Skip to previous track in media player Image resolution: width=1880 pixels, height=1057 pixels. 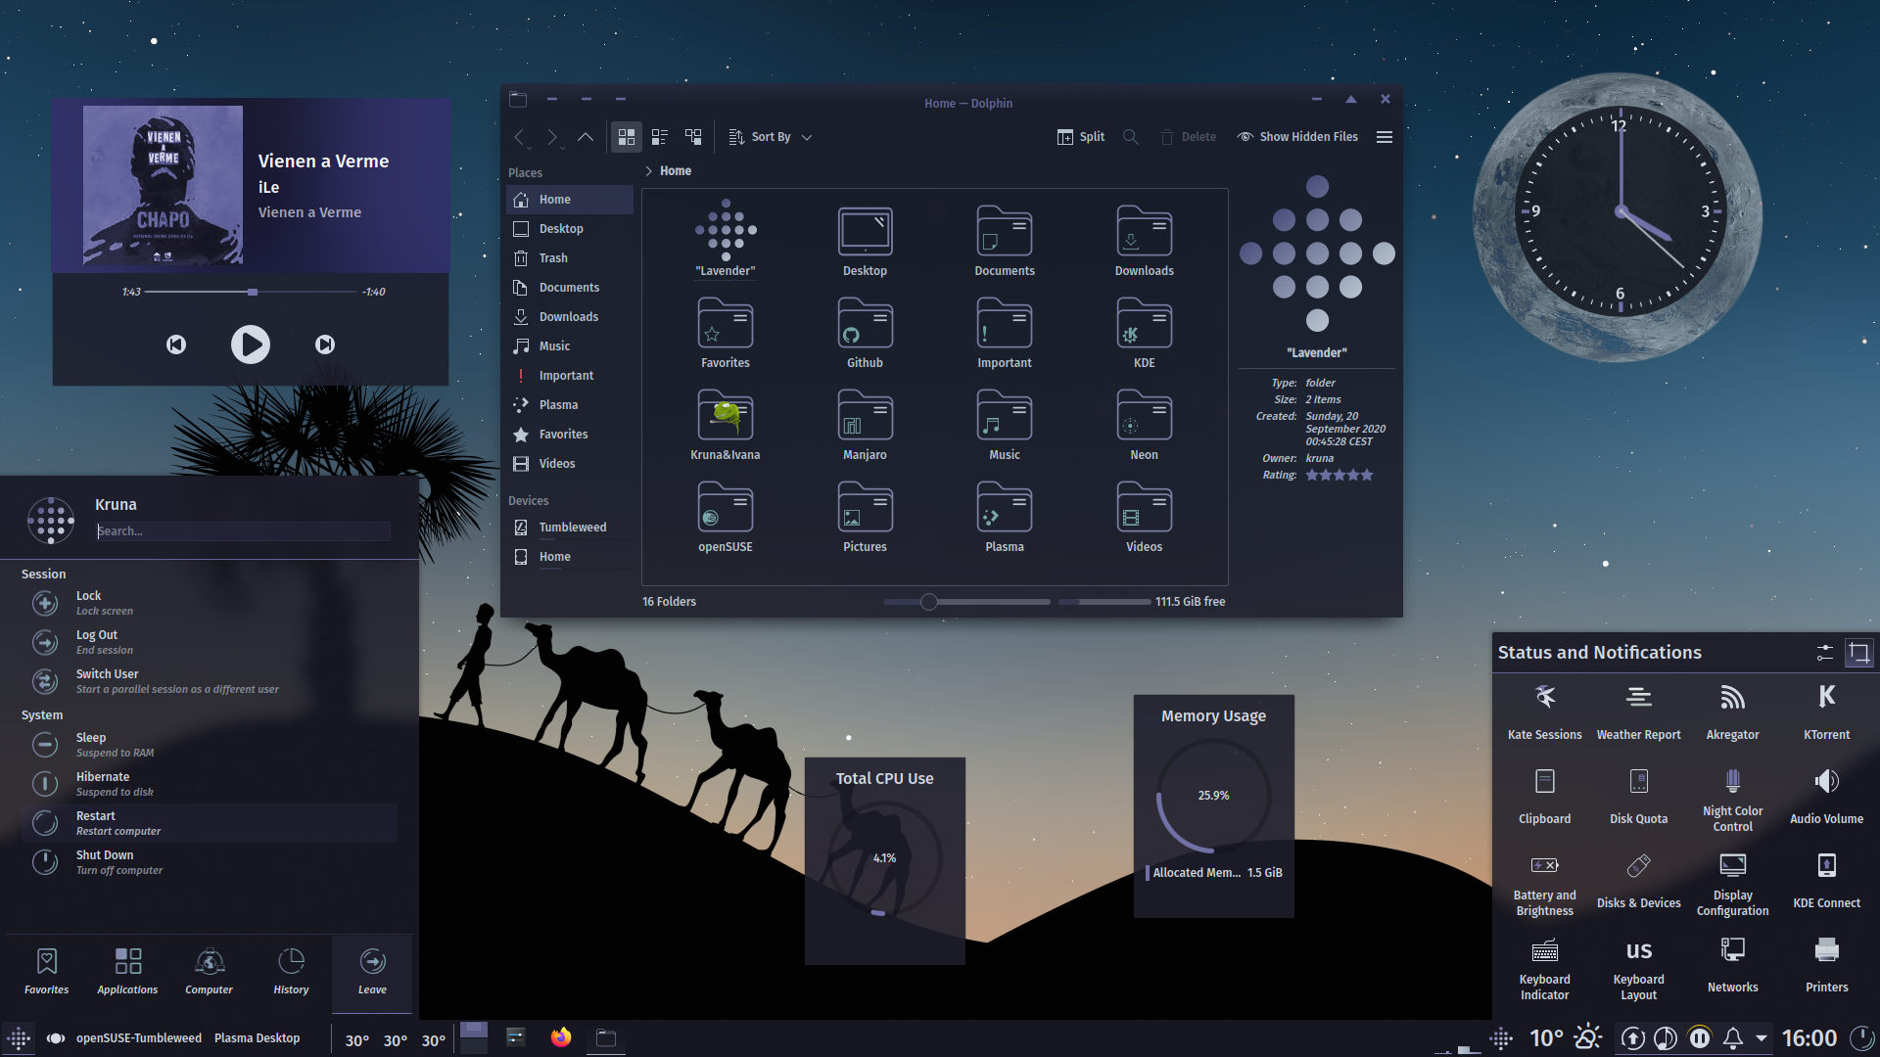tap(176, 345)
